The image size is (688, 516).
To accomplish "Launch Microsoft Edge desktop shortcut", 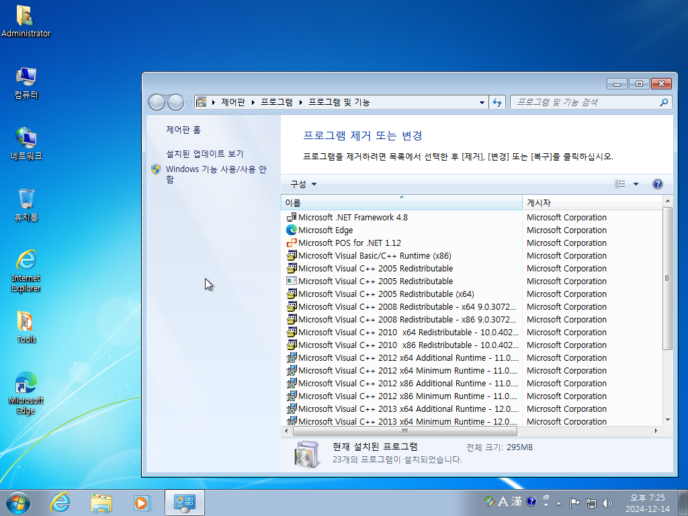I will click(26, 393).
